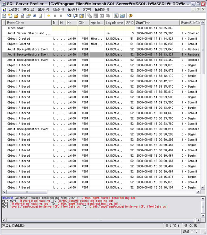Click the Ho... column header
The width and height of the screenshot is (207, 235).
coord(71,23)
